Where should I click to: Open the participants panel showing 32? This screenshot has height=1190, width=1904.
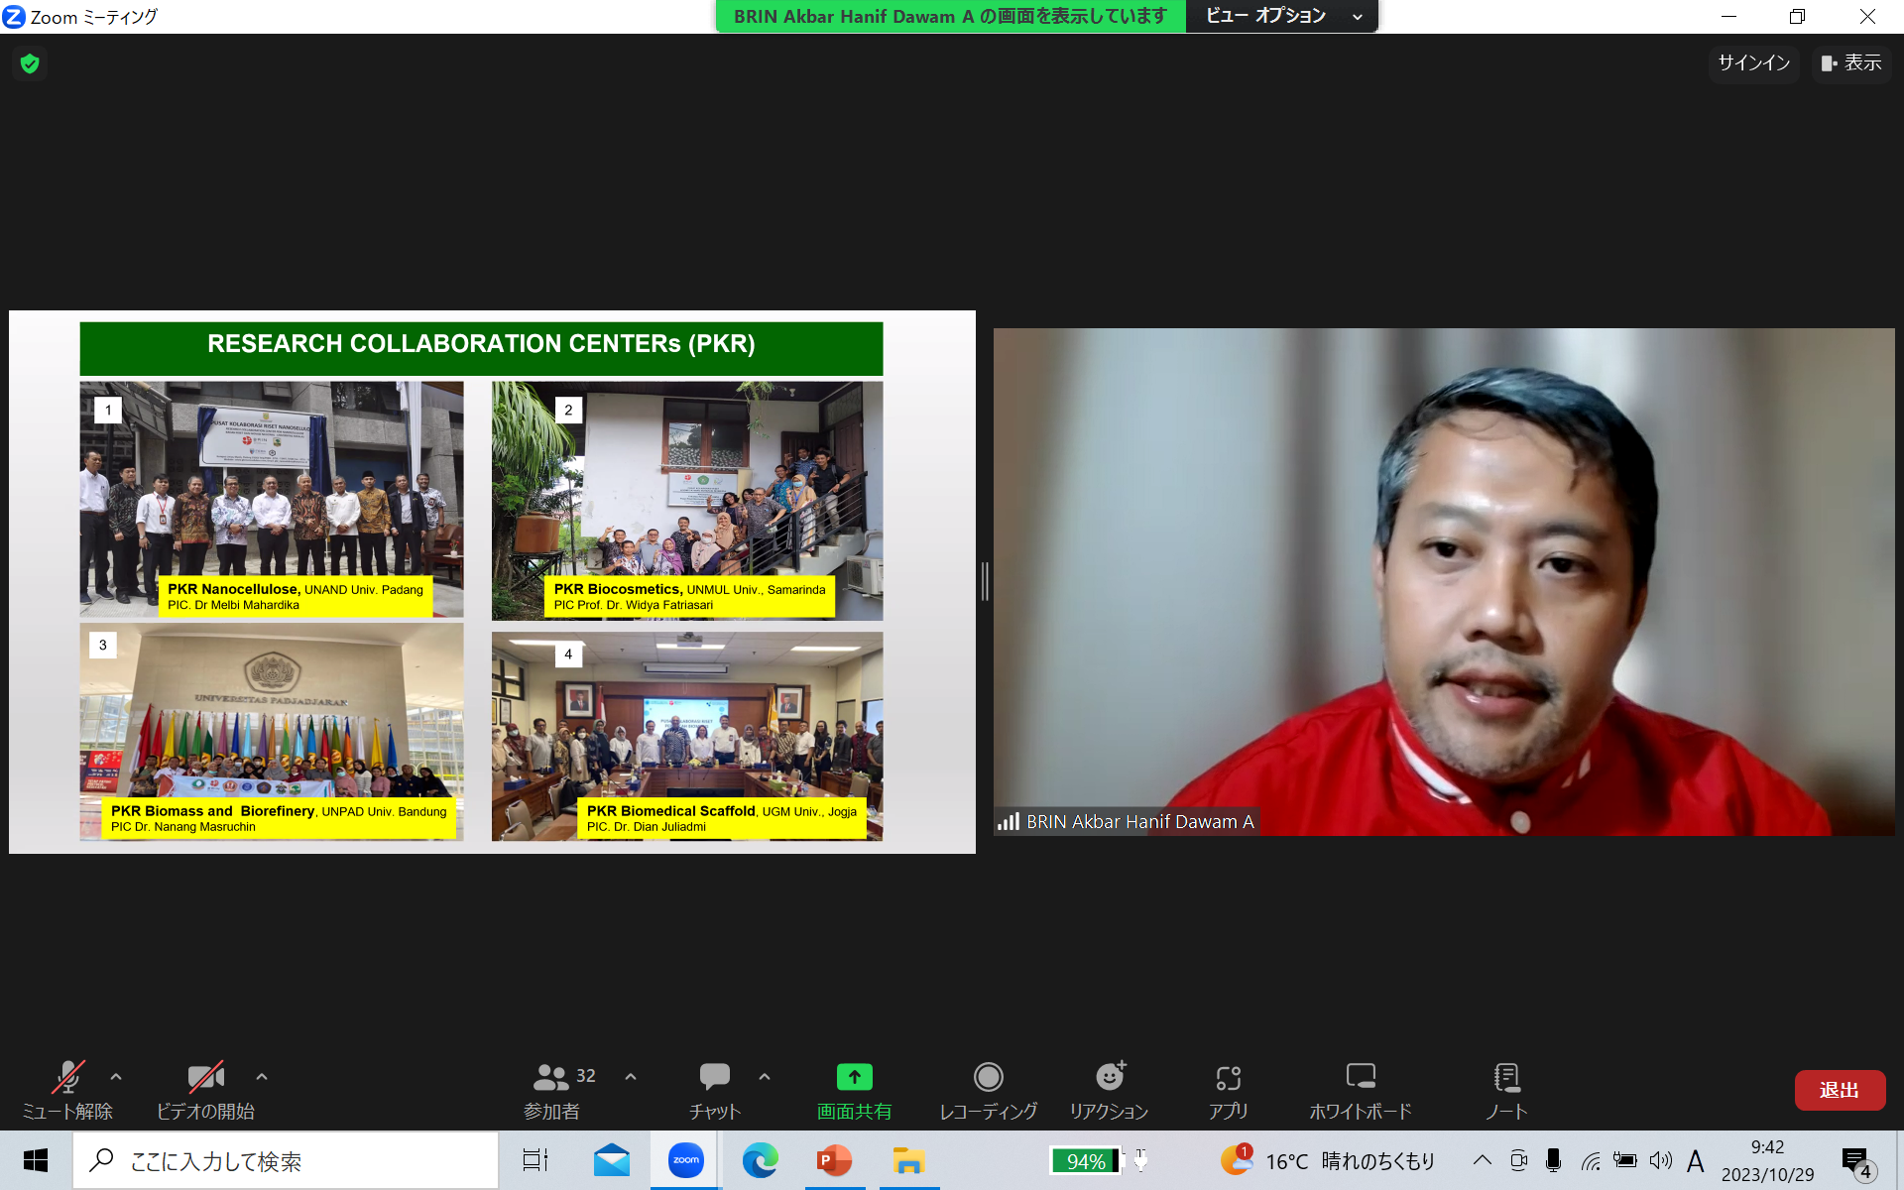561,1090
